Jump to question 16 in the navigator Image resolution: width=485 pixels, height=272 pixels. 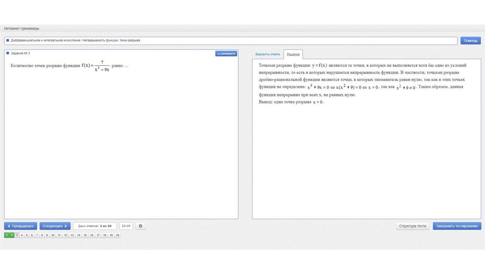[91, 235]
